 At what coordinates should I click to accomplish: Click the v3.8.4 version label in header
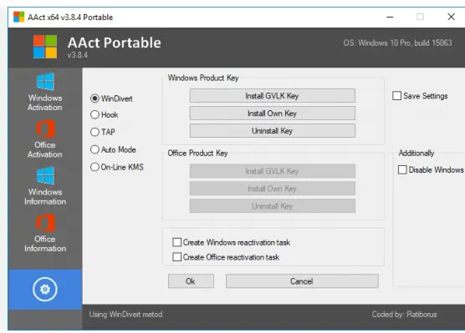click(78, 55)
